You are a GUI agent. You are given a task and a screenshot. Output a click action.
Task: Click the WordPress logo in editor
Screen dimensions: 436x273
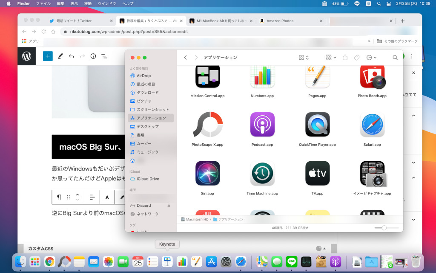pyautogui.click(x=27, y=56)
